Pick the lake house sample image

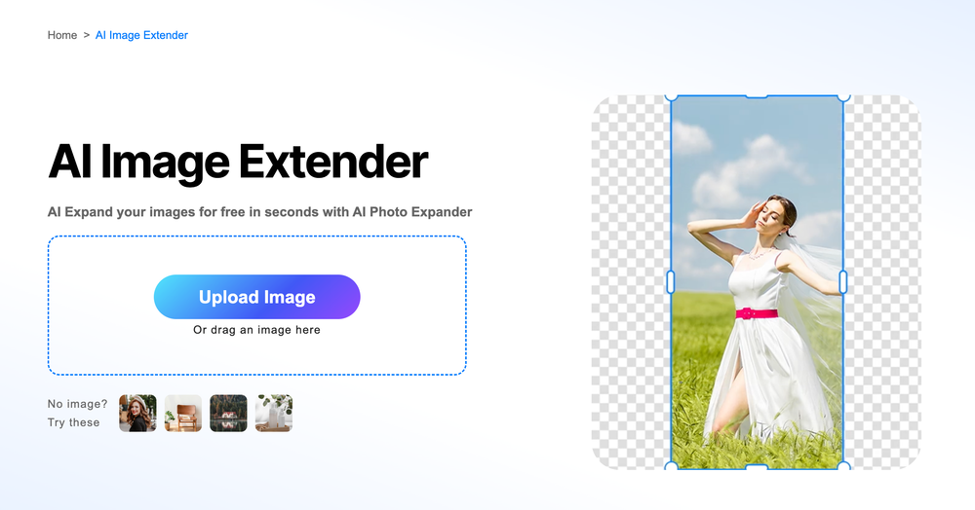coord(228,414)
